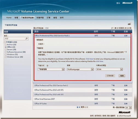Click download link for Office XP Suites
This screenshot has height=119, width=138.
point(113,104)
